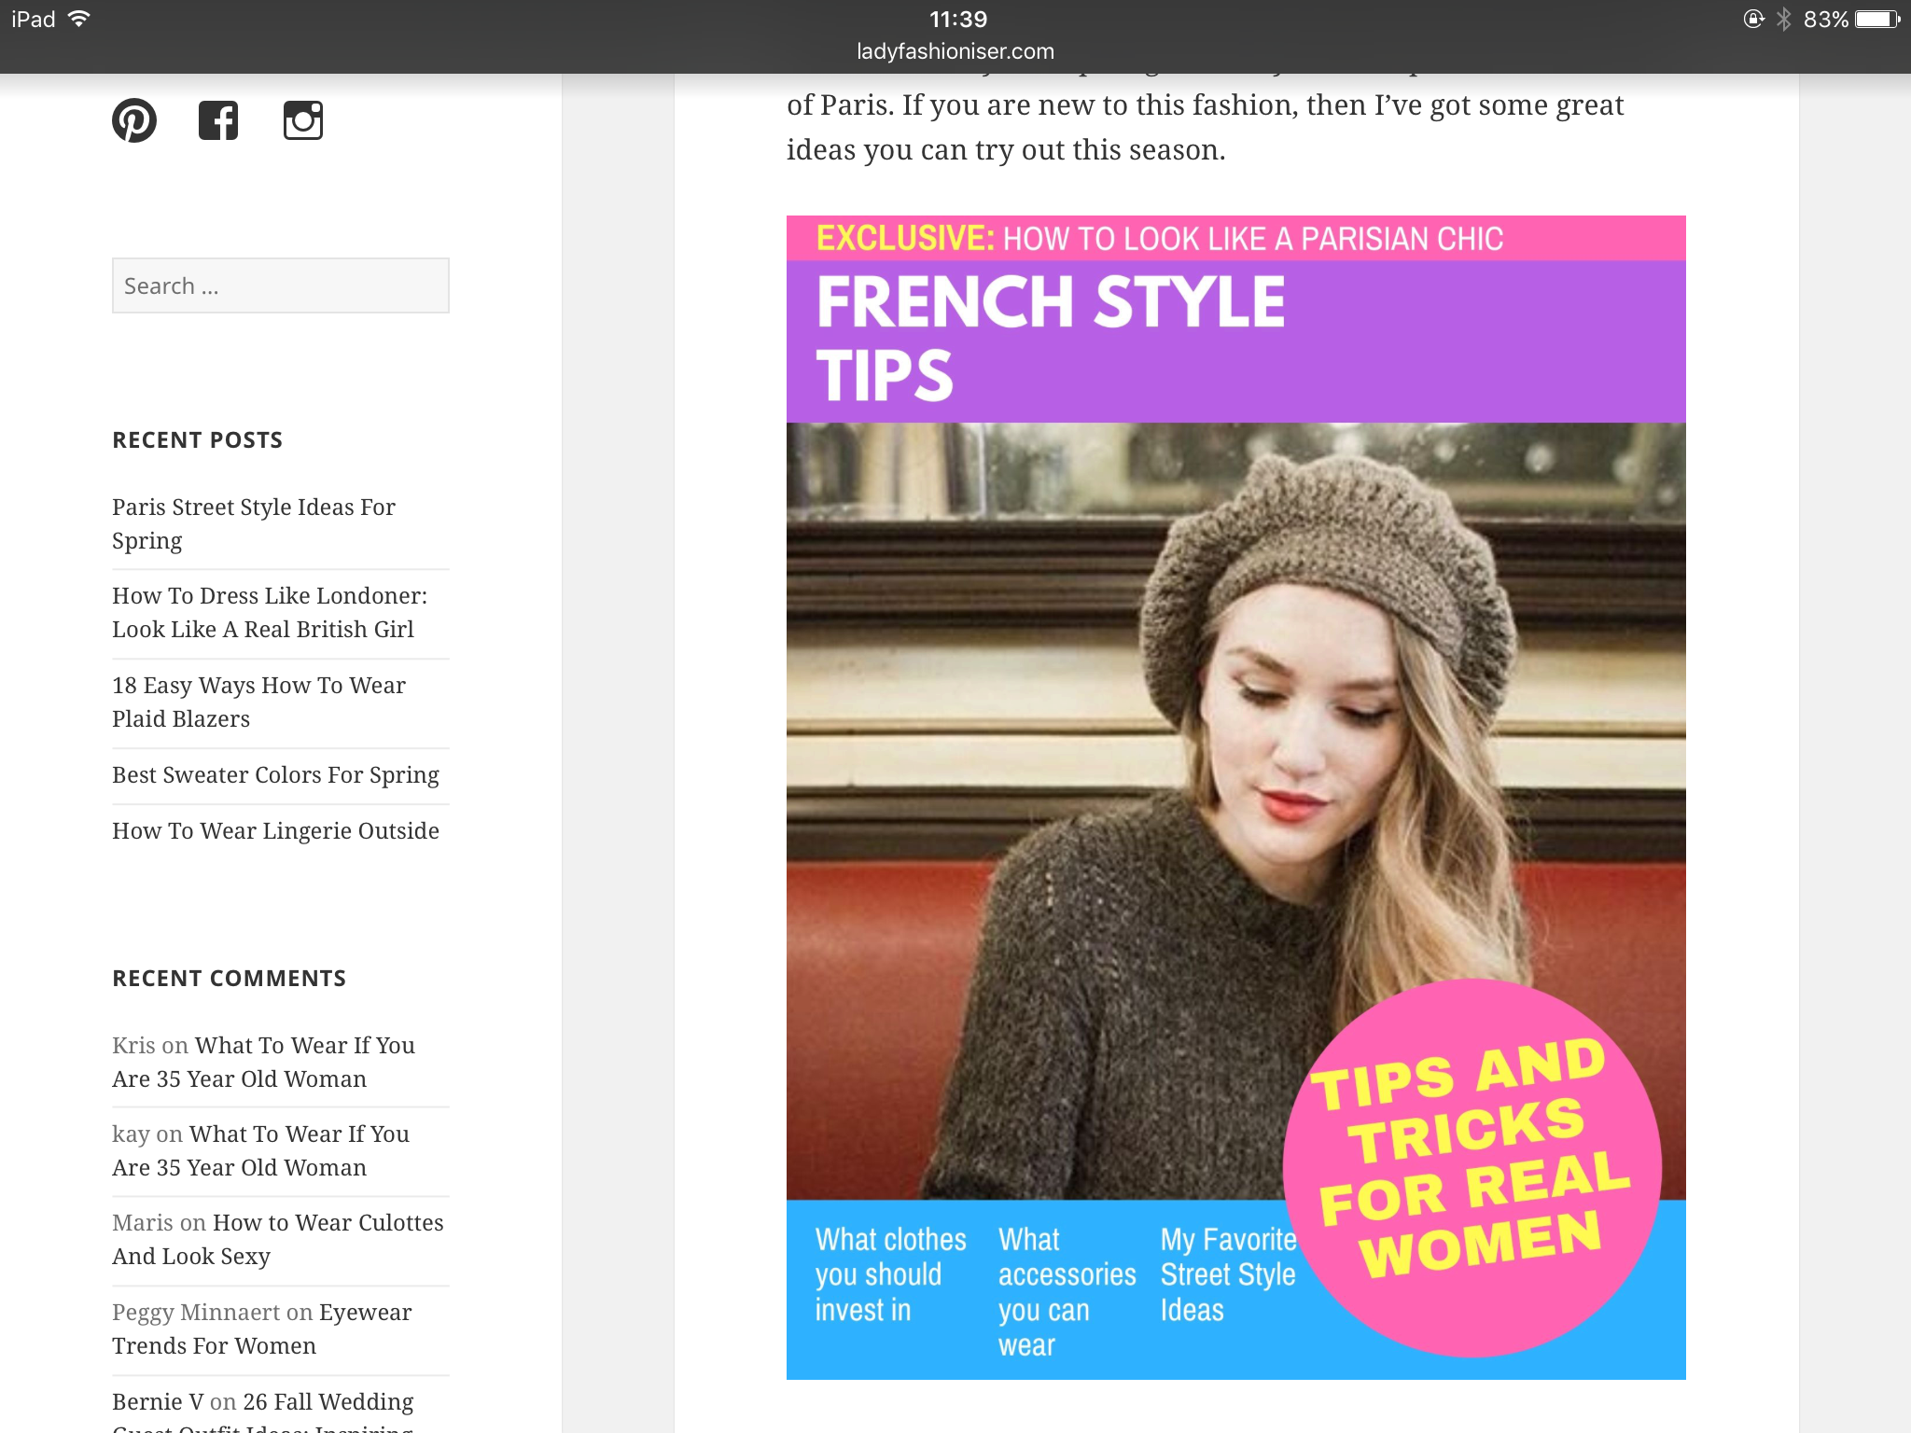
Task: Open the Facebook social icon
Action: (218, 120)
